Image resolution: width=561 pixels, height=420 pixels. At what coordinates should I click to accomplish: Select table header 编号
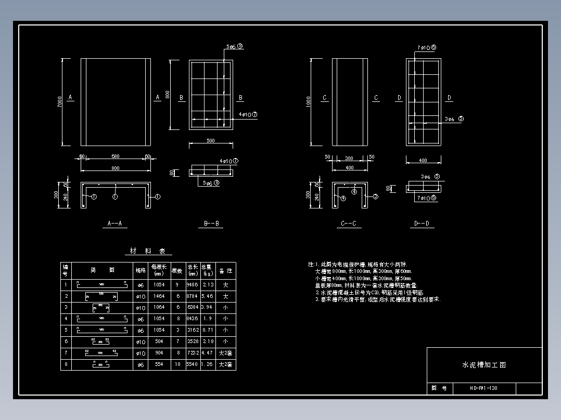[66, 271]
